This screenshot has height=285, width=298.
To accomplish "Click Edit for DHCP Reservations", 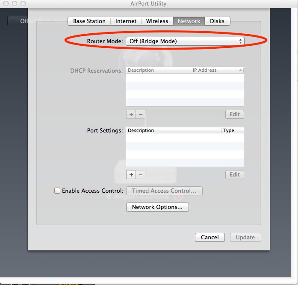I will [x=235, y=115].
